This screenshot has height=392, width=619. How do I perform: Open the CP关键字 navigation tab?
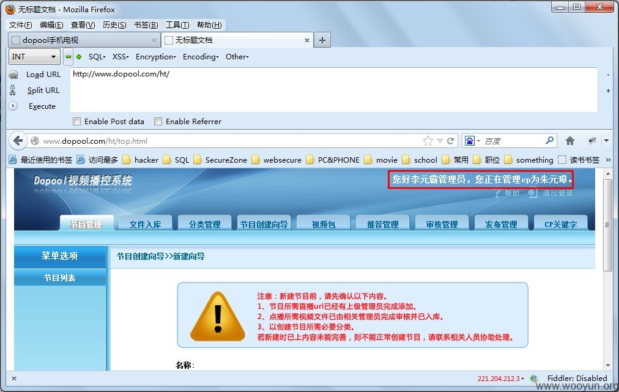[560, 223]
